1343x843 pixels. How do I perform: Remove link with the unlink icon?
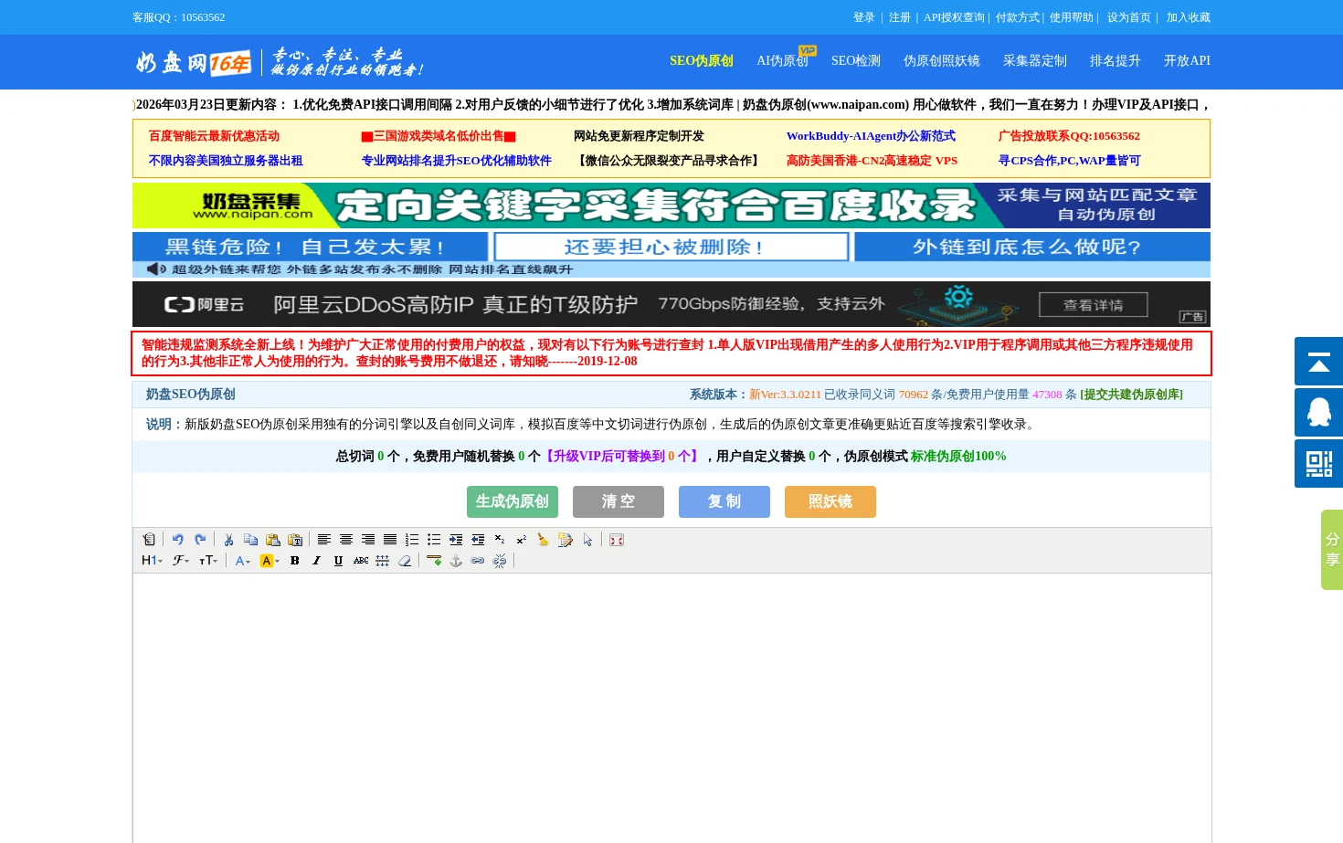[500, 561]
